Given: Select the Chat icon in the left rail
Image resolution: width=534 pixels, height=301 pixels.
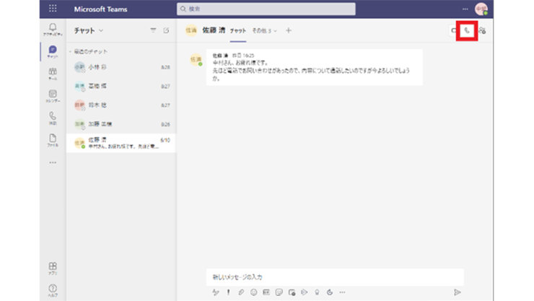Looking at the screenshot, I should click(x=53, y=51).
